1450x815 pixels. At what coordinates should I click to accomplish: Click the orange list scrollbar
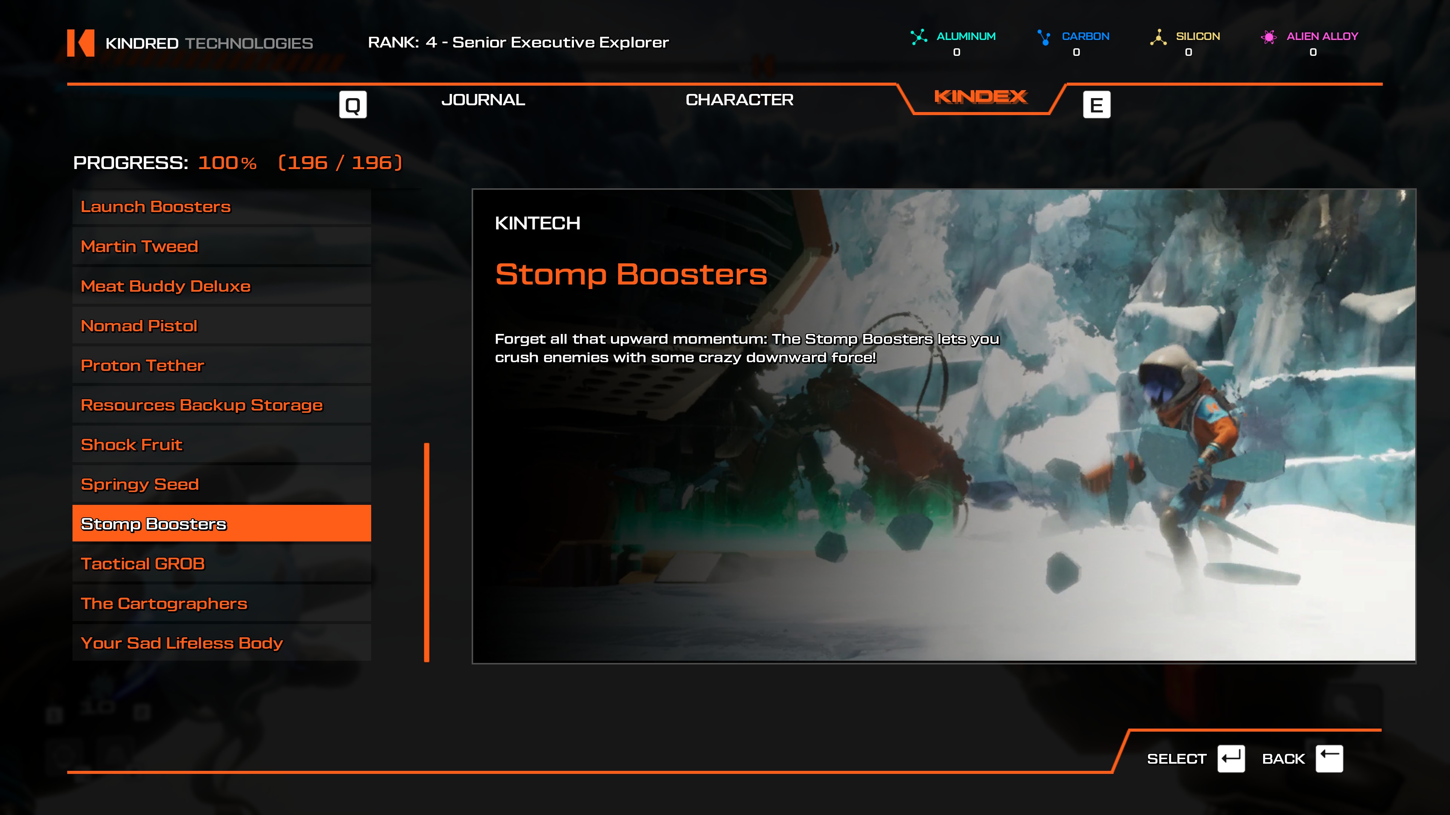click(427, 552)
